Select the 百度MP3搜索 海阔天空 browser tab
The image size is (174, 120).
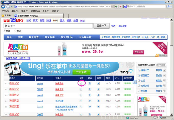point(39,16)
